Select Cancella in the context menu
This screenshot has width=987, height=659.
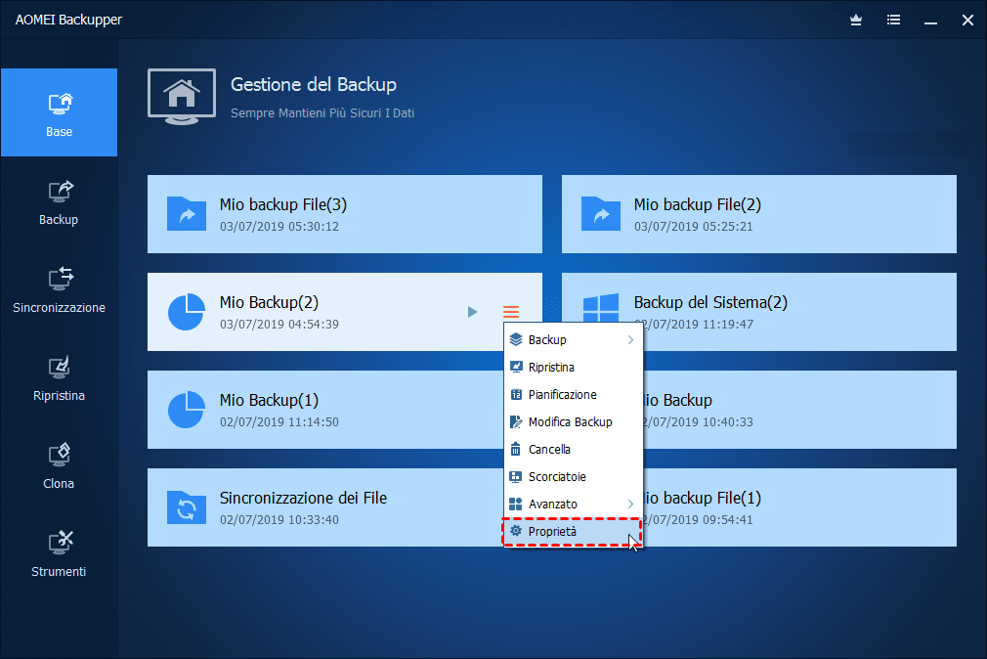574,449
